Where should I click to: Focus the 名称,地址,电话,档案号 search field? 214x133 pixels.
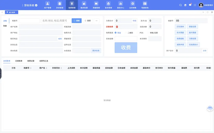[56, 21]
